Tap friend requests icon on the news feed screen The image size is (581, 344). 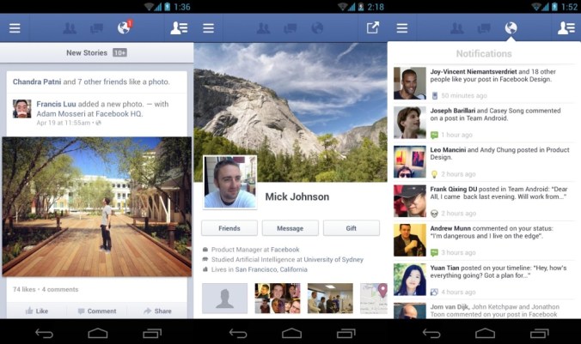[70, 28]
